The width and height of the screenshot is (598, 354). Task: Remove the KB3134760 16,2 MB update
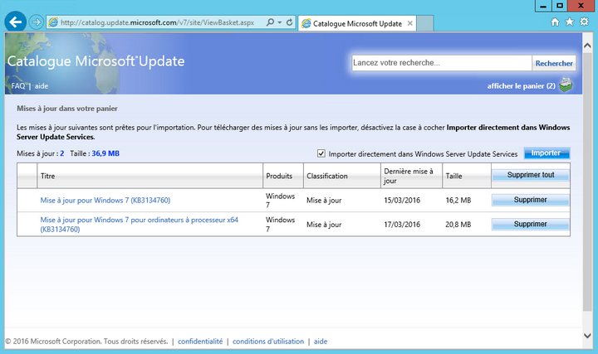pyautogui.click(x=530, y=200)
